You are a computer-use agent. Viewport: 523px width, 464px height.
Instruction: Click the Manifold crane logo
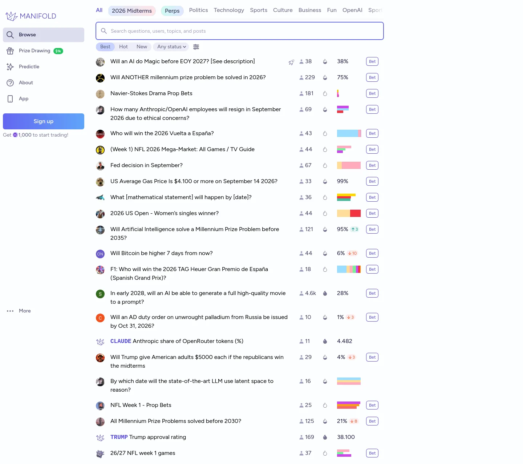pos(11,16)
